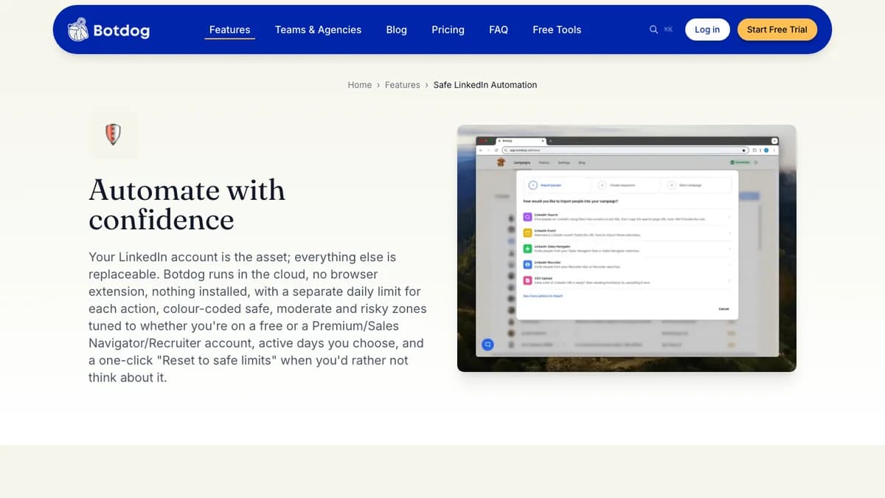Select Pricing in the navigation bar
885x498 pixels.
[x=448, y=30]
